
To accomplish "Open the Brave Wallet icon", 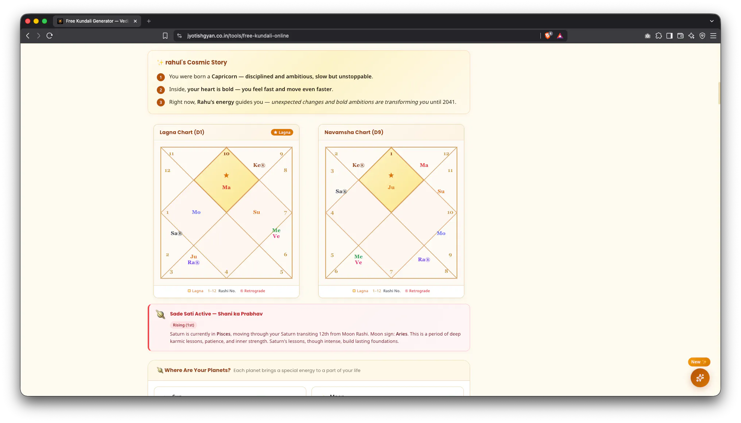I will point(680,36).
